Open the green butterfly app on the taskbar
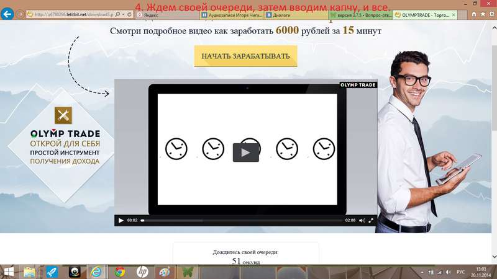The image size is (497, 279). tap(188, 272)
